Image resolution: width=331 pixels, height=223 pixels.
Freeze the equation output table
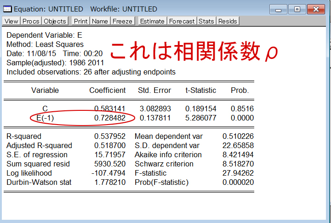(x=122, y=21)
